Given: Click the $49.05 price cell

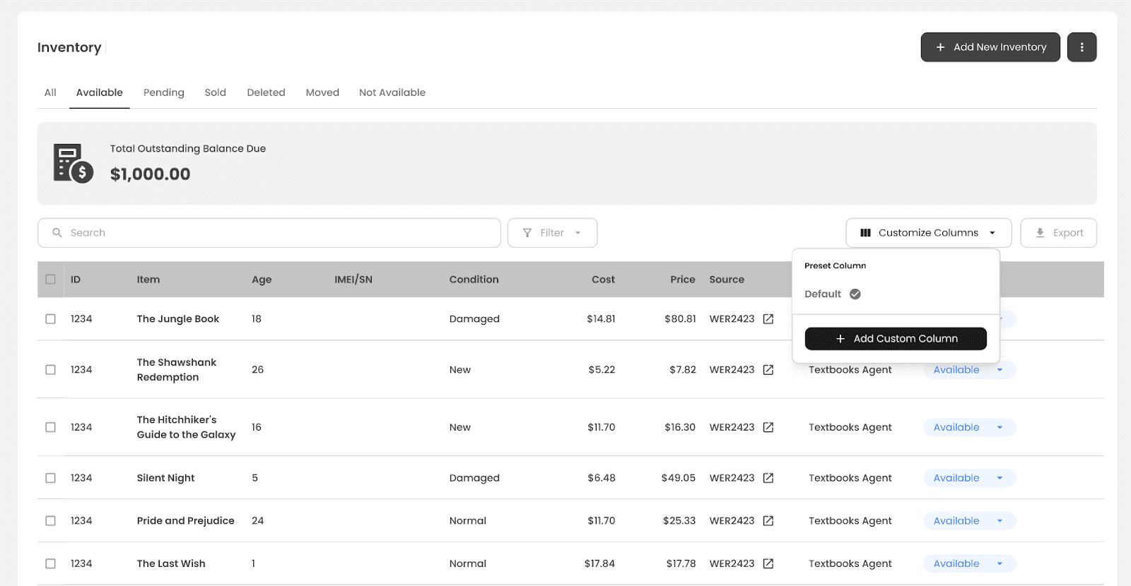Looking at the screenshot, I should pos(679,478).
